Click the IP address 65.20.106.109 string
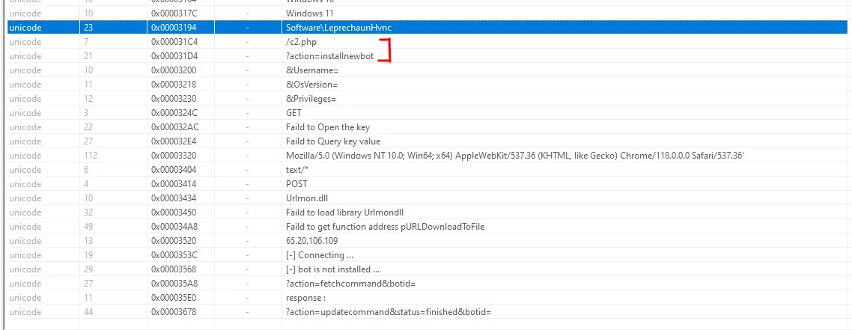The image size is (852, 330). pyautogui.click(x=311, y=241)
